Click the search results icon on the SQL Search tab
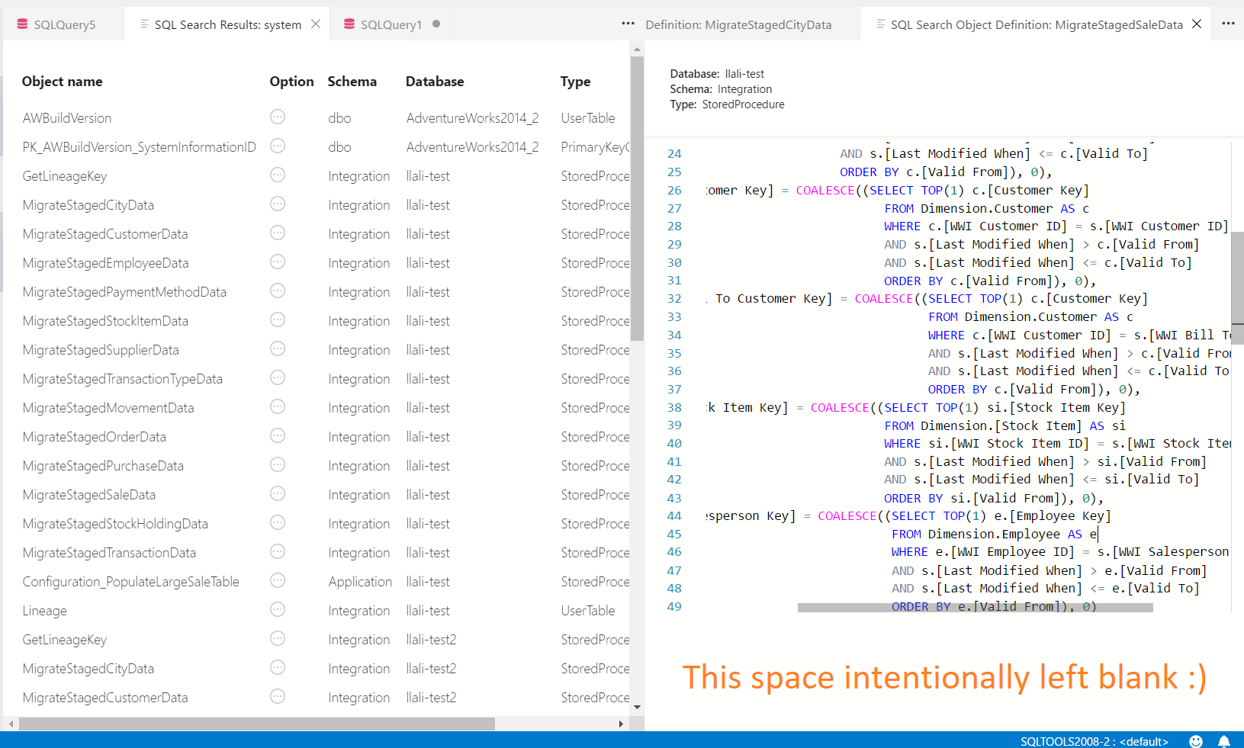 click(x=144, y=24)
